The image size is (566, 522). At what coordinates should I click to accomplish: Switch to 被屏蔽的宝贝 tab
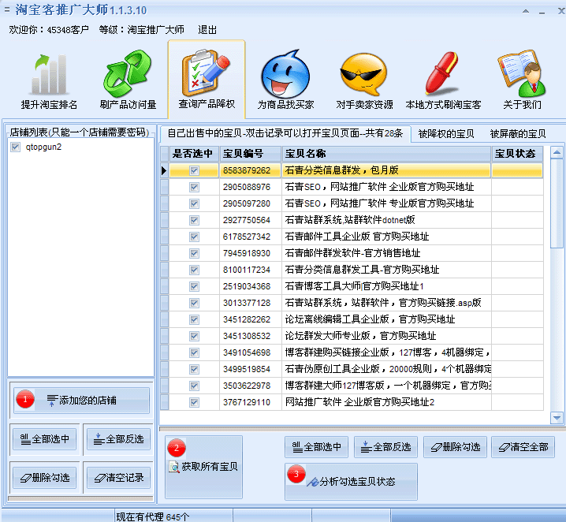[x=518, y=134]
